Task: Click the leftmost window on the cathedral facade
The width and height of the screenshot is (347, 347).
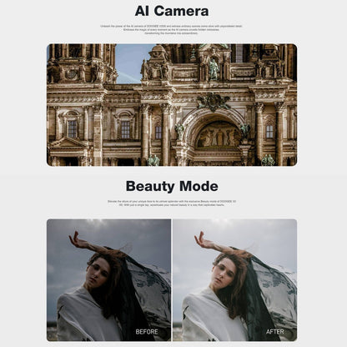Action: (73, 129)
